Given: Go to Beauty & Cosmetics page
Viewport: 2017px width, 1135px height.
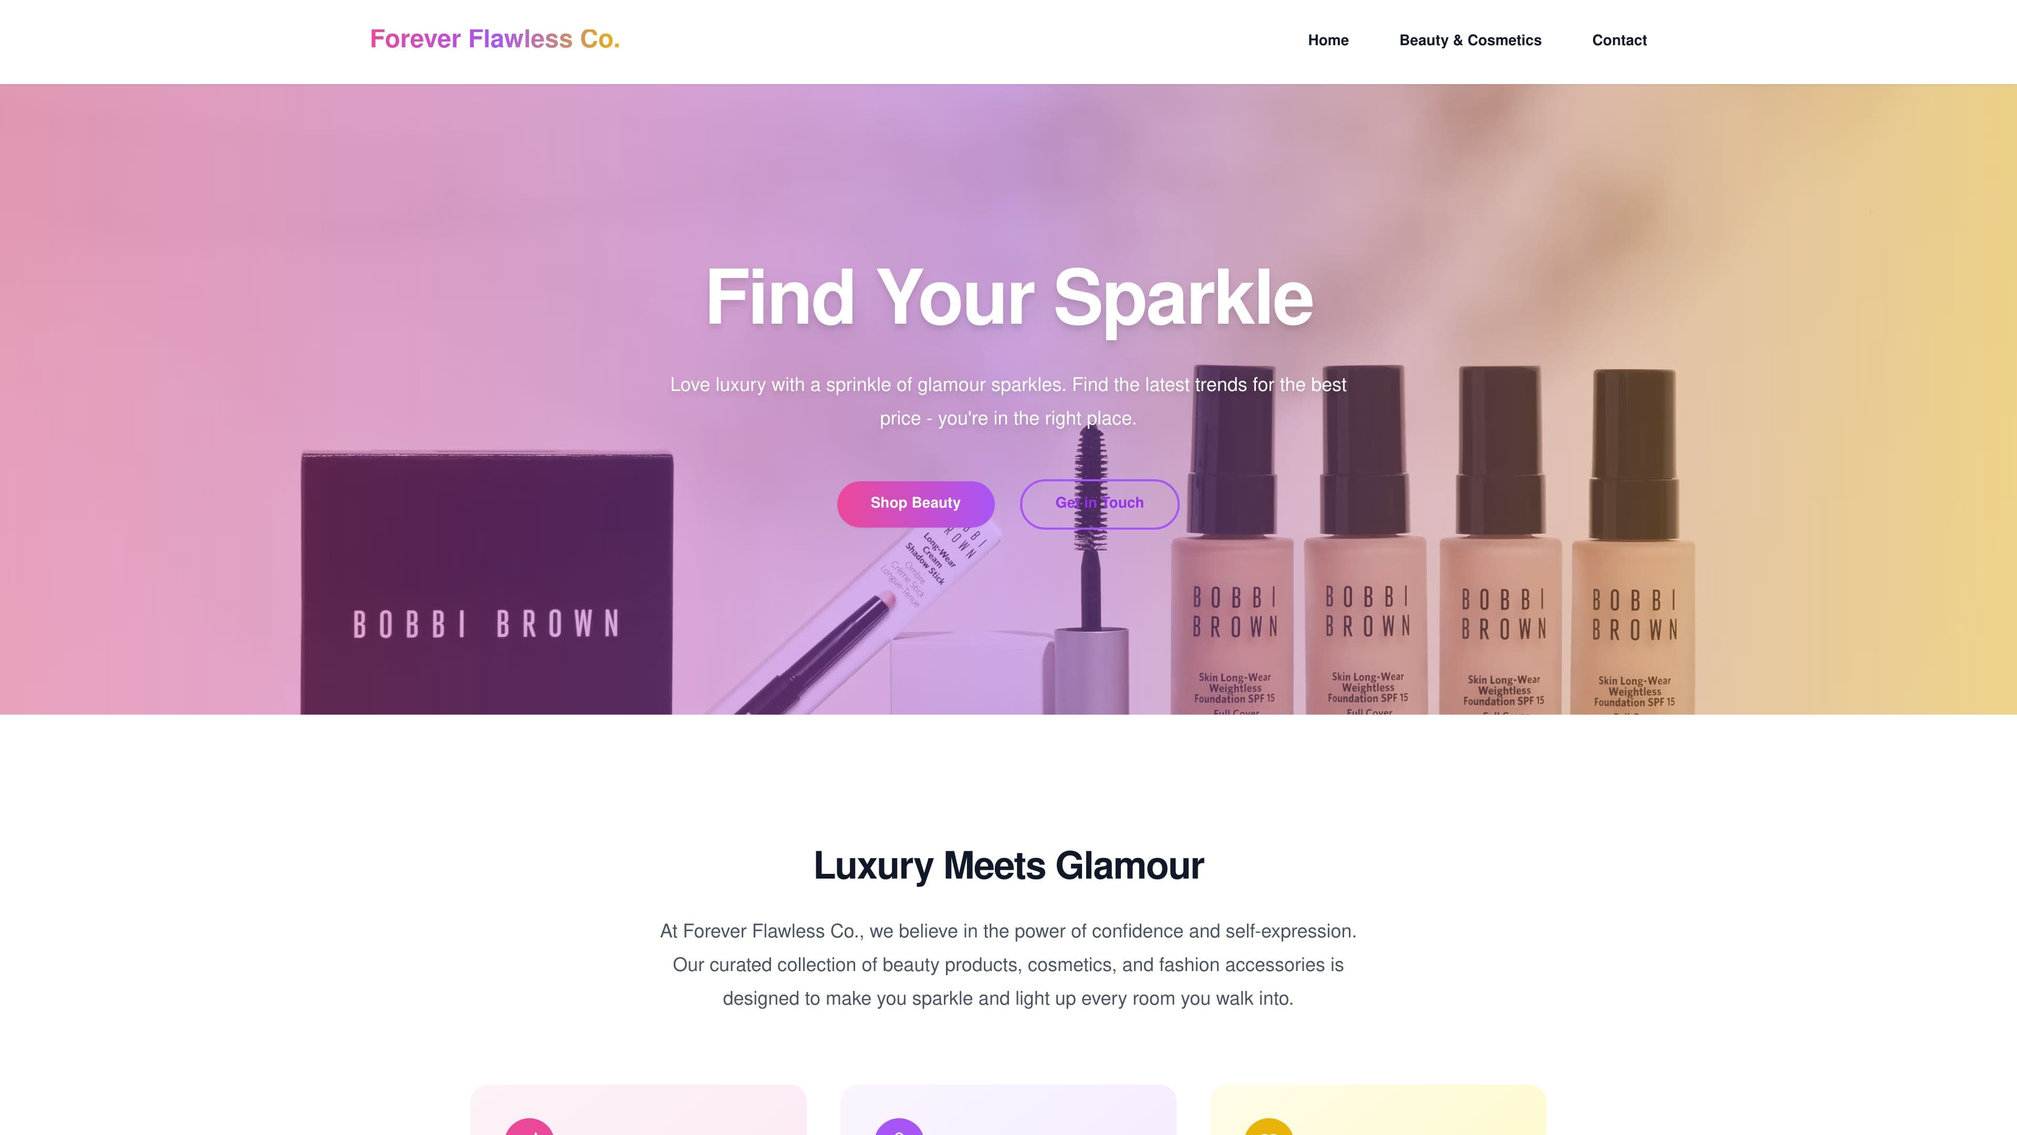Looking at the screenshot, I should click(x=1470, y=40).
